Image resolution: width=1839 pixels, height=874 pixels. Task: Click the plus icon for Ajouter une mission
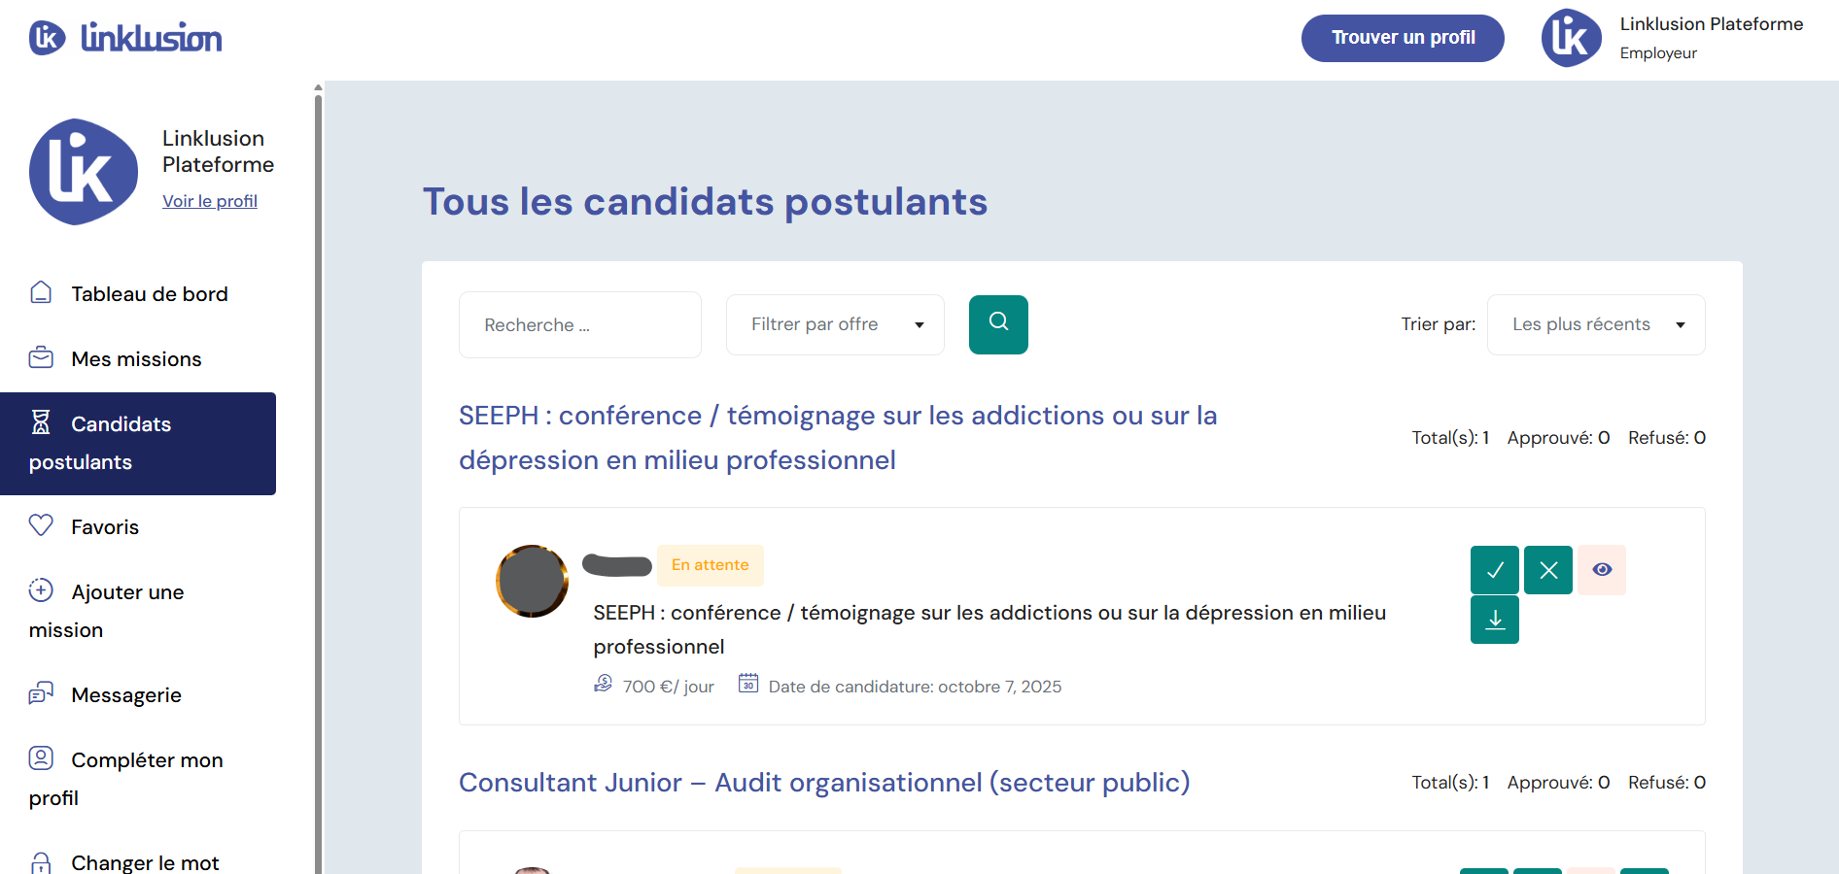tap(41, 590)
